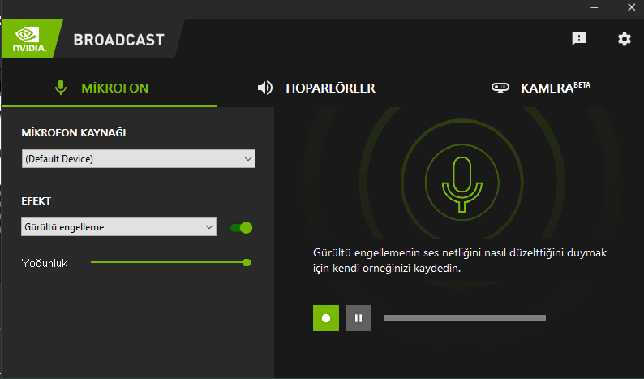
Task: Open the feedback notification icon
Action: click(578, 39)
